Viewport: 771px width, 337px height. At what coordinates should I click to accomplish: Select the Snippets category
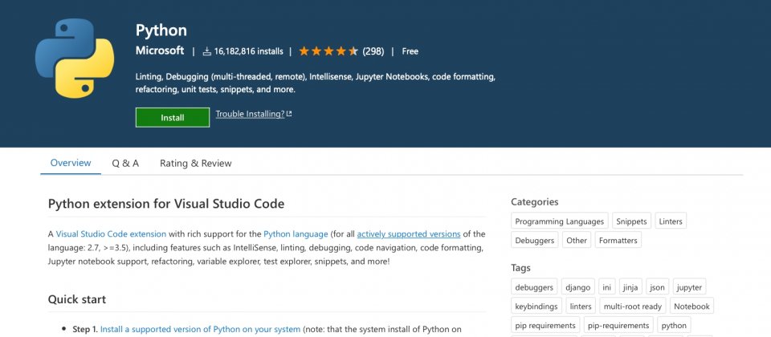coord(632,221)
